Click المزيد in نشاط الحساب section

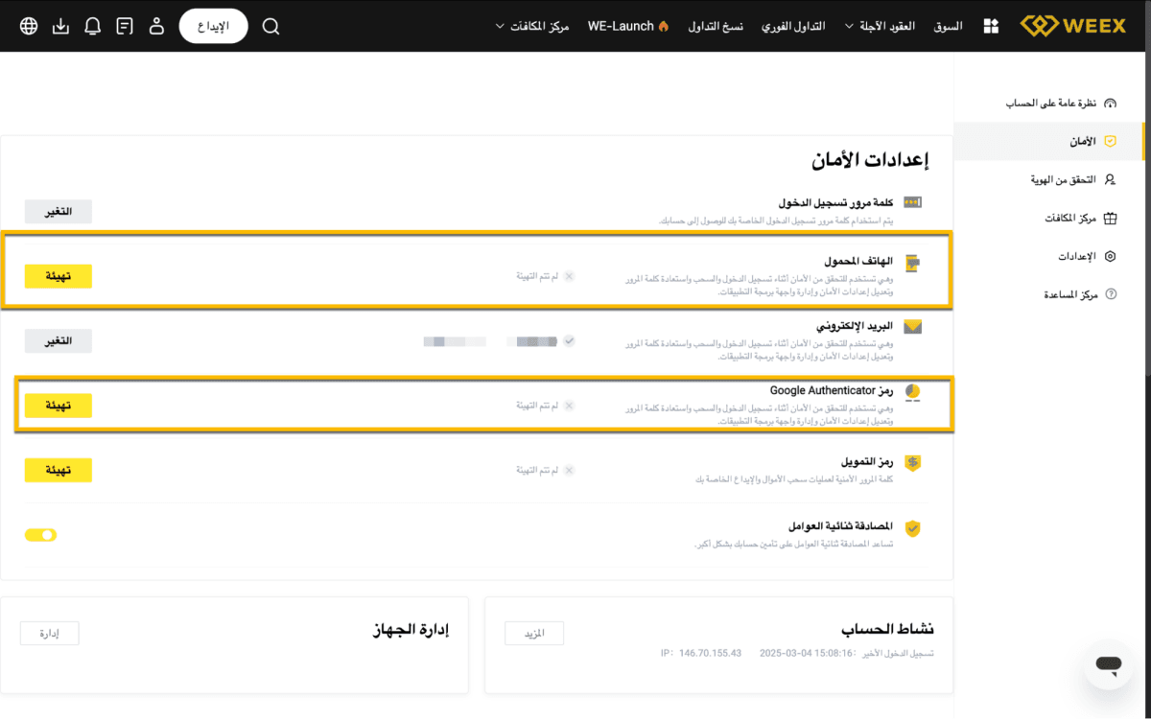pos(534,633)
